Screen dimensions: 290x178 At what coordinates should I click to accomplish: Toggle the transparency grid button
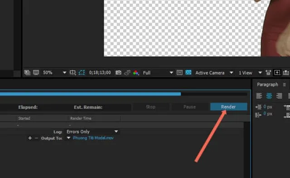(x=188, y=72)
